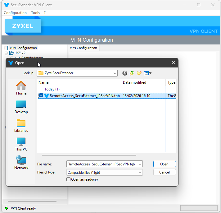Go up one folder level icon
This screenshot has height=213, width=221.
(x=132, y=73)
